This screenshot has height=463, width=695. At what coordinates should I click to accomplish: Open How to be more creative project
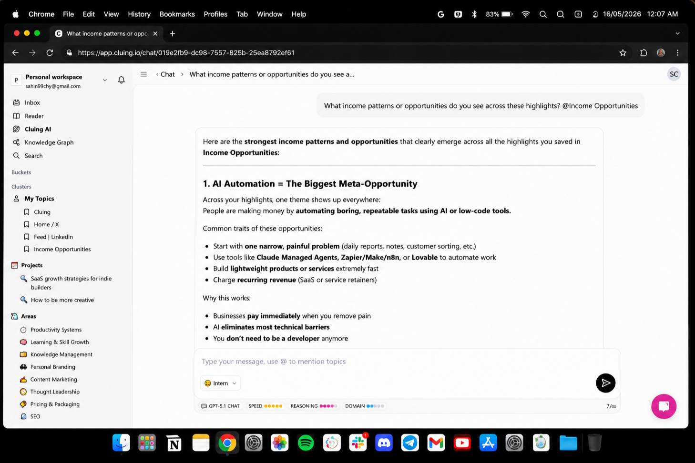click(62, 300)
